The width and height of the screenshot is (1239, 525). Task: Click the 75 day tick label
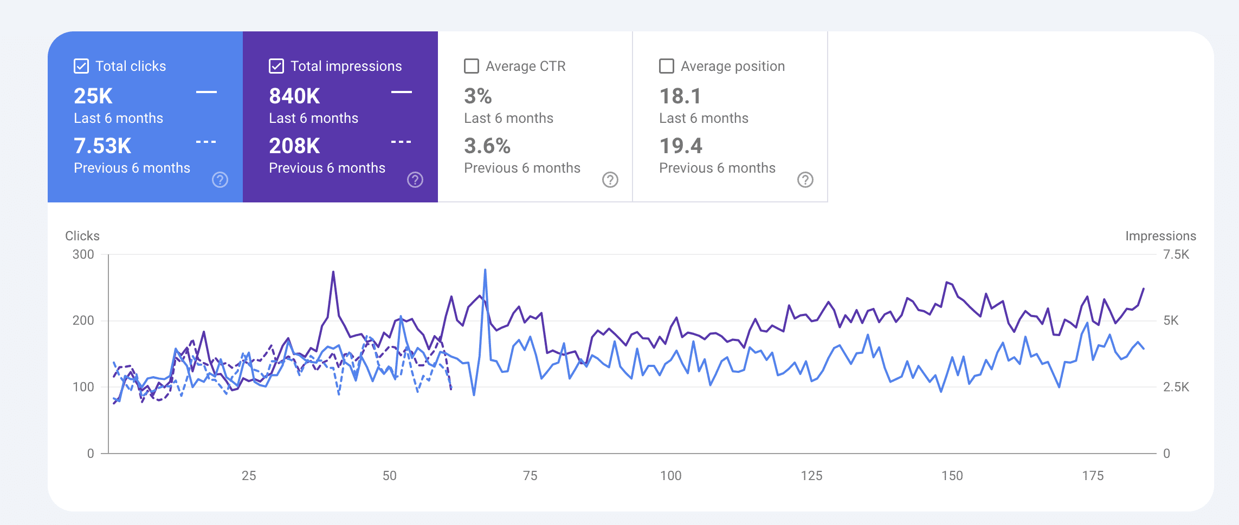(x=530, y=476)
